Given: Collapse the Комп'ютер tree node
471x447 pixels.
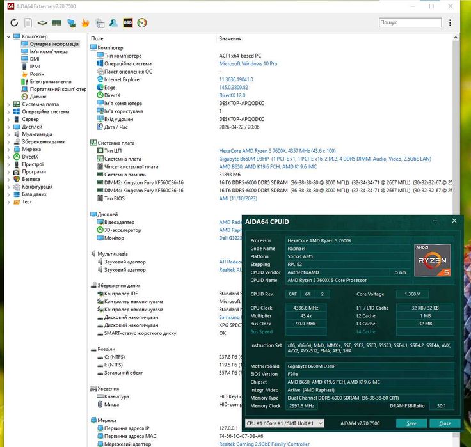Looking at the screenshot, I should click(8, 36).
